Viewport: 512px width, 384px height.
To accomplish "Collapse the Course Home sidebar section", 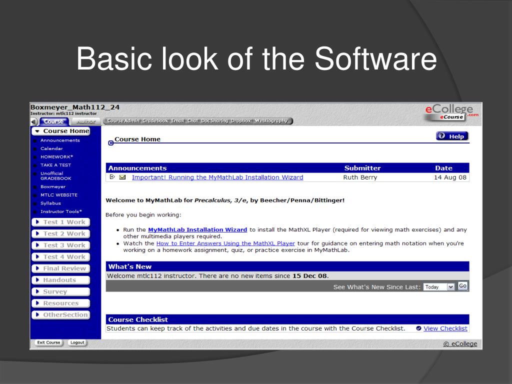I will coord(61,131).
